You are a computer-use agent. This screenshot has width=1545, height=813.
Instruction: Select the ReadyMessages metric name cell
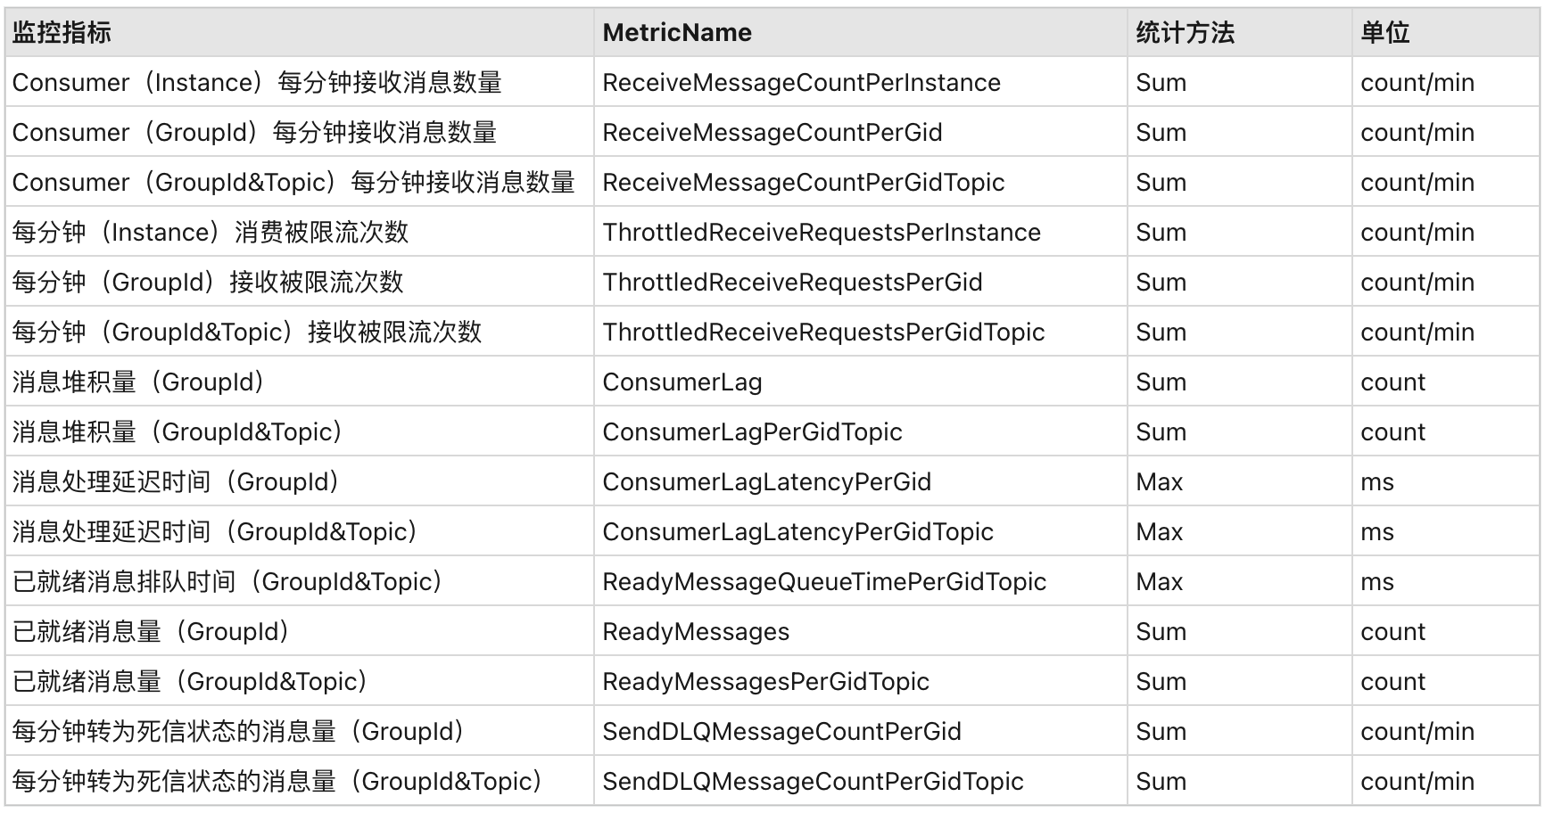(x=696, y=632)
